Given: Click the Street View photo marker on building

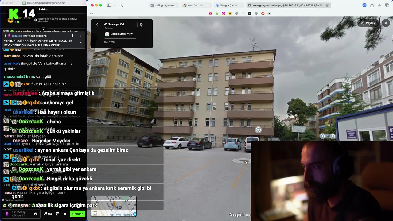Looking at the screenshot, I should pos(258,130).
